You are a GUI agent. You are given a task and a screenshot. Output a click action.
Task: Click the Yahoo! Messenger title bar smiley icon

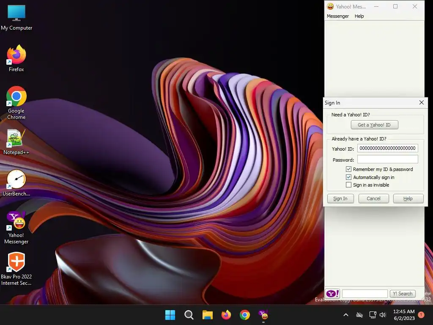[330, 6]
